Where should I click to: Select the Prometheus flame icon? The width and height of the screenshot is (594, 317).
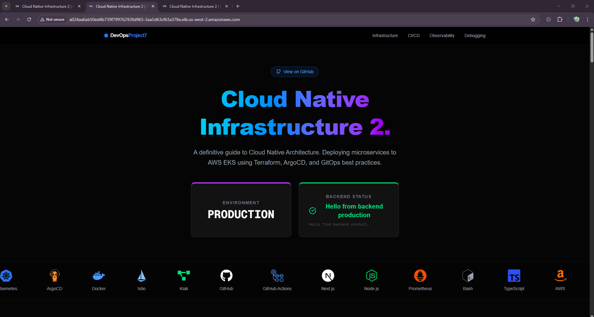pyautogui.click(x=420, y=275)
